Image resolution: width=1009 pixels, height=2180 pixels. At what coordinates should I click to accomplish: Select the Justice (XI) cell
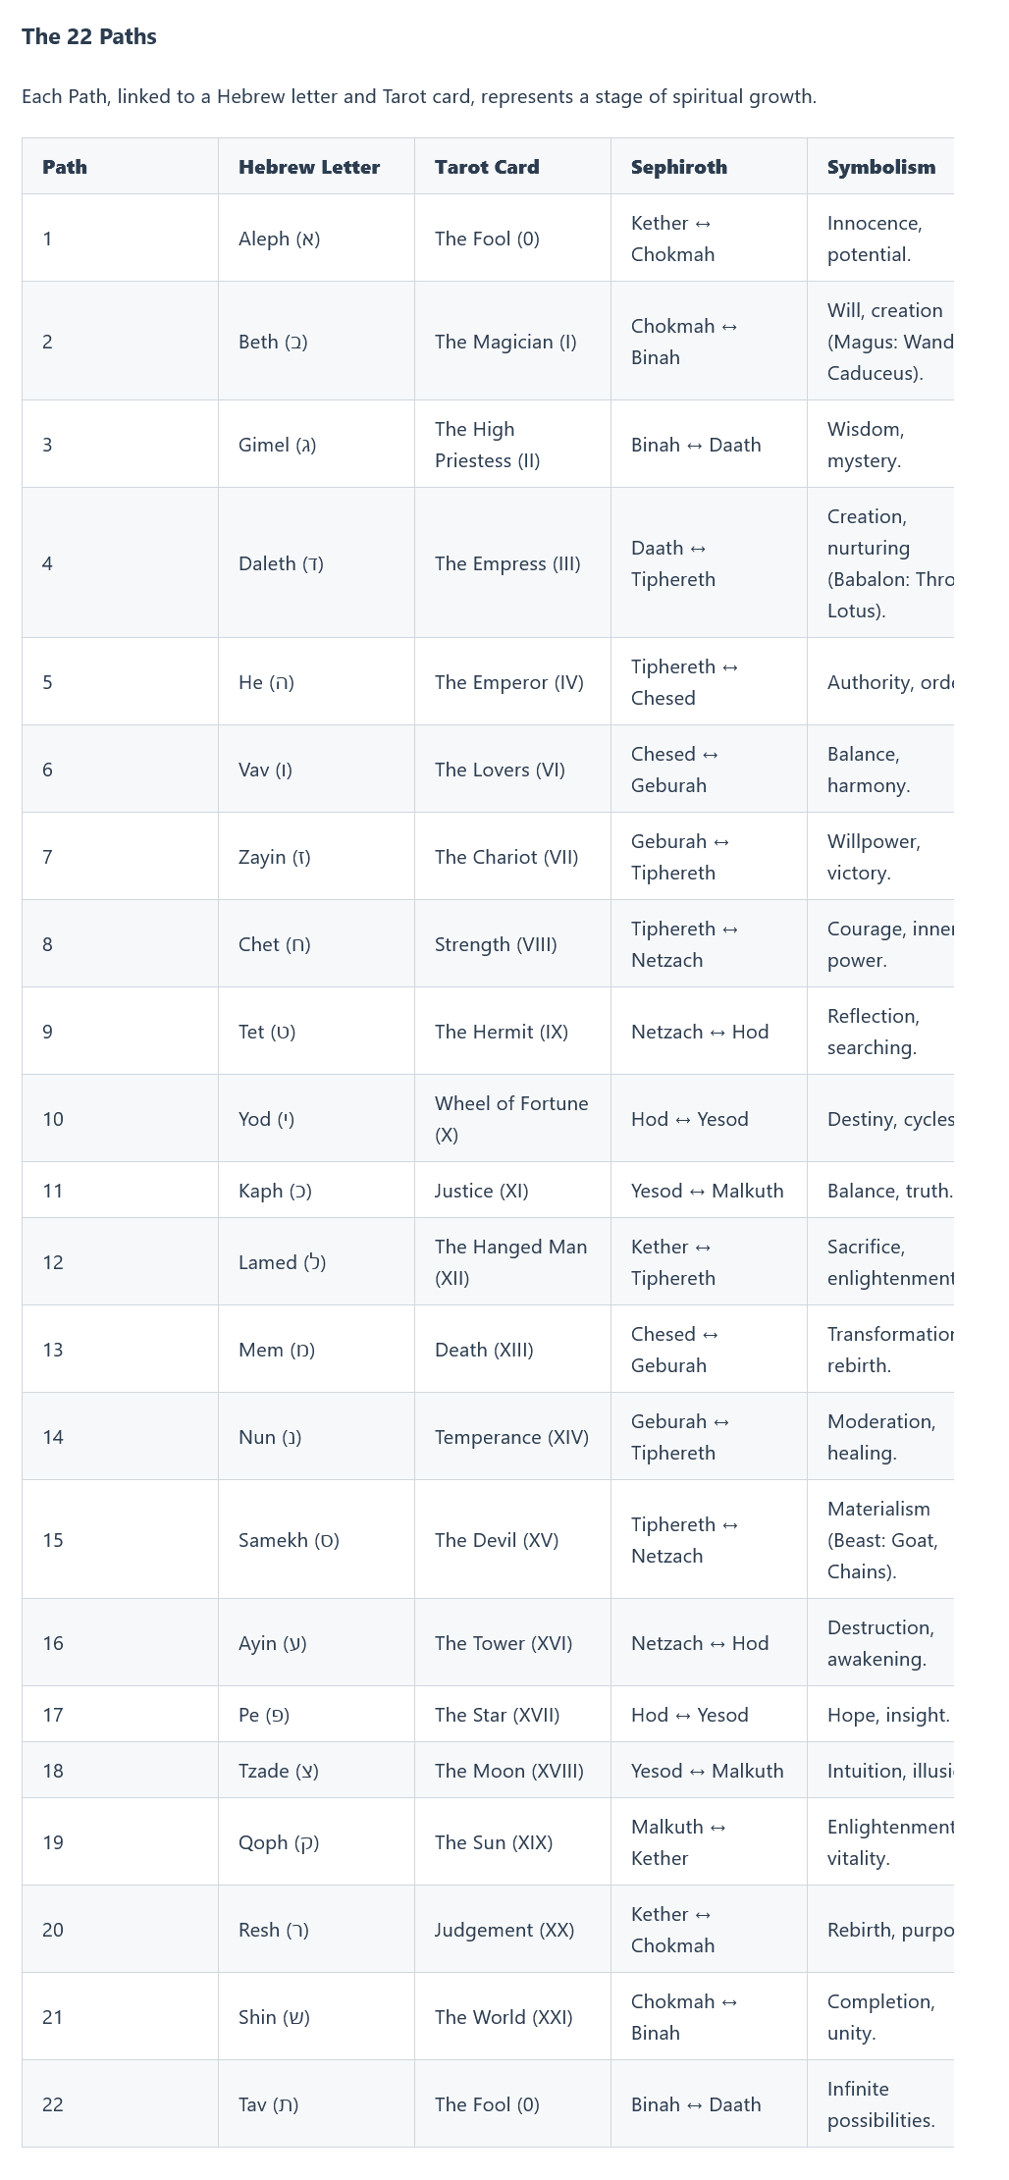point(482,1191)
